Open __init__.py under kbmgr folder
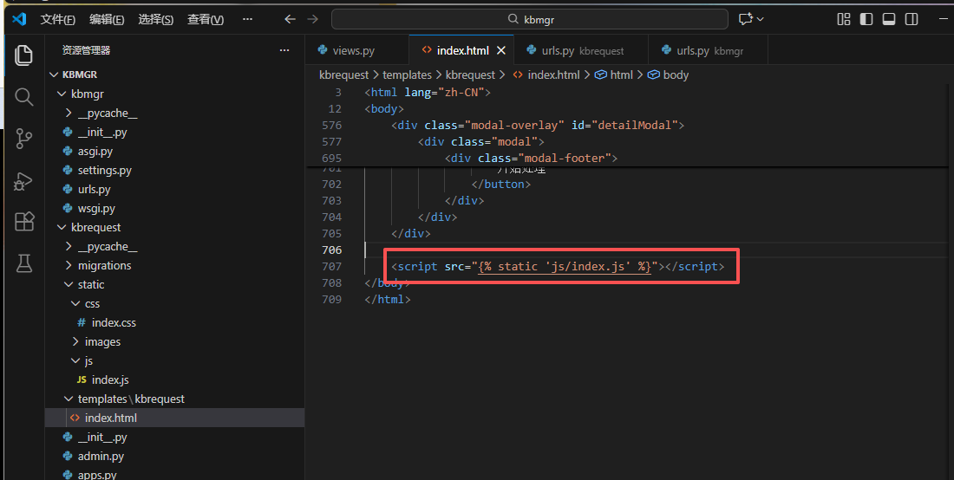 click(x=102, y=133)
